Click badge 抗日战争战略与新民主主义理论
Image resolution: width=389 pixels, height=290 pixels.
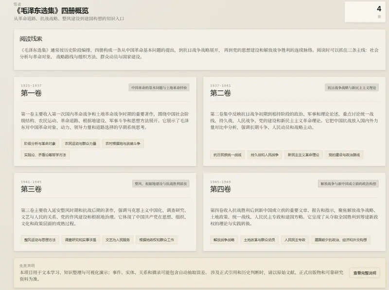click(x=352, y=87)
